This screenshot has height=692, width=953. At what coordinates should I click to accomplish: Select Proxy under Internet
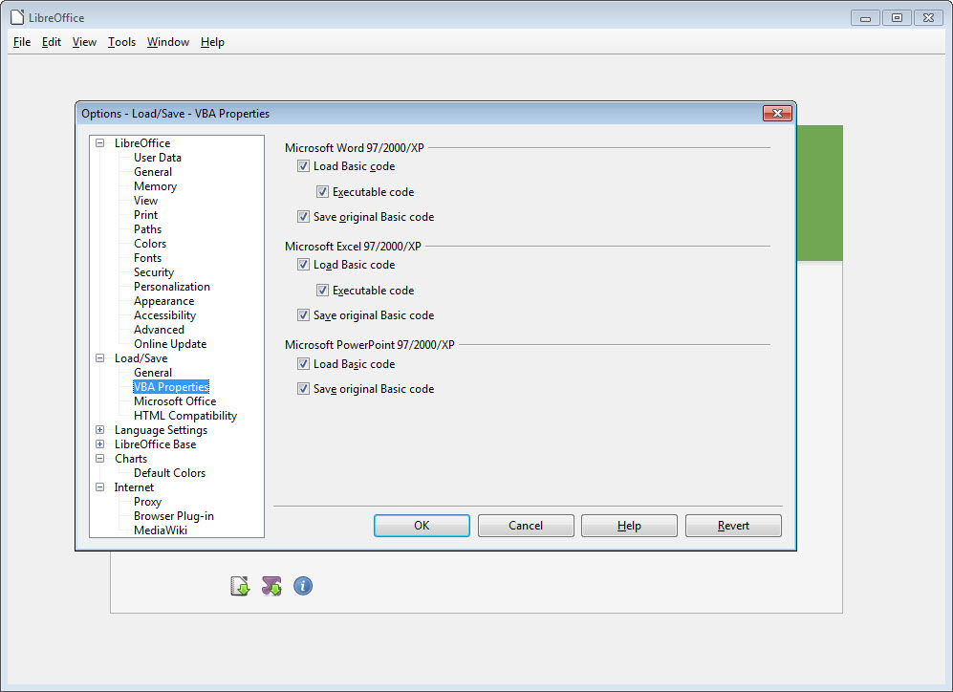(148, 502)
